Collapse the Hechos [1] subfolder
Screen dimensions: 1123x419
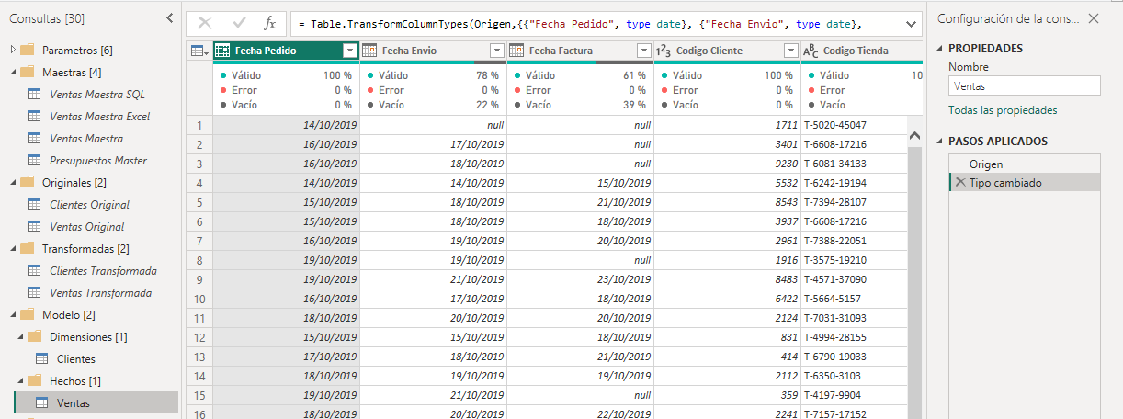tap(20, 380)
